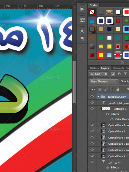
Task: Hide the Rectangle 1 layer
Action: [x=92, y=108]
